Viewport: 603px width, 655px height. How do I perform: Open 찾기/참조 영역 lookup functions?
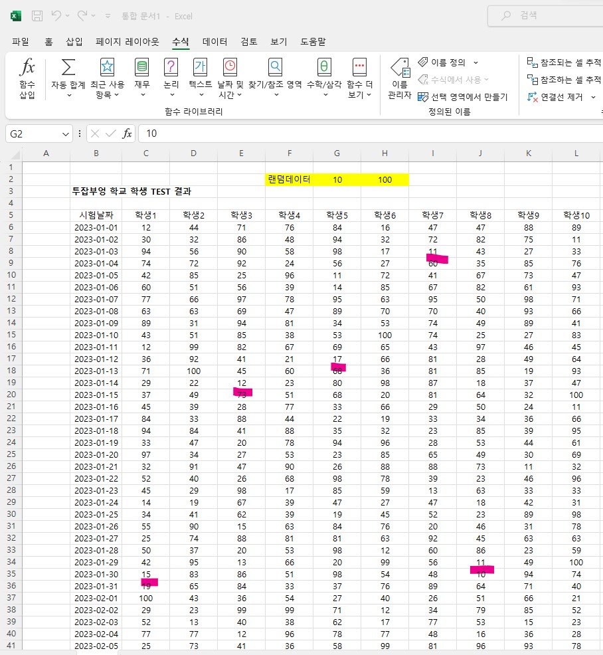pyautogui.click(x=275, y=78)
